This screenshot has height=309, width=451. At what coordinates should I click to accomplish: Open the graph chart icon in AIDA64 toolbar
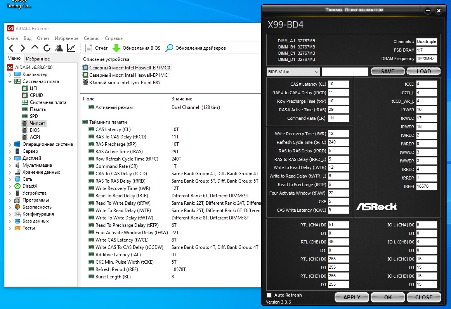(71, 48)
